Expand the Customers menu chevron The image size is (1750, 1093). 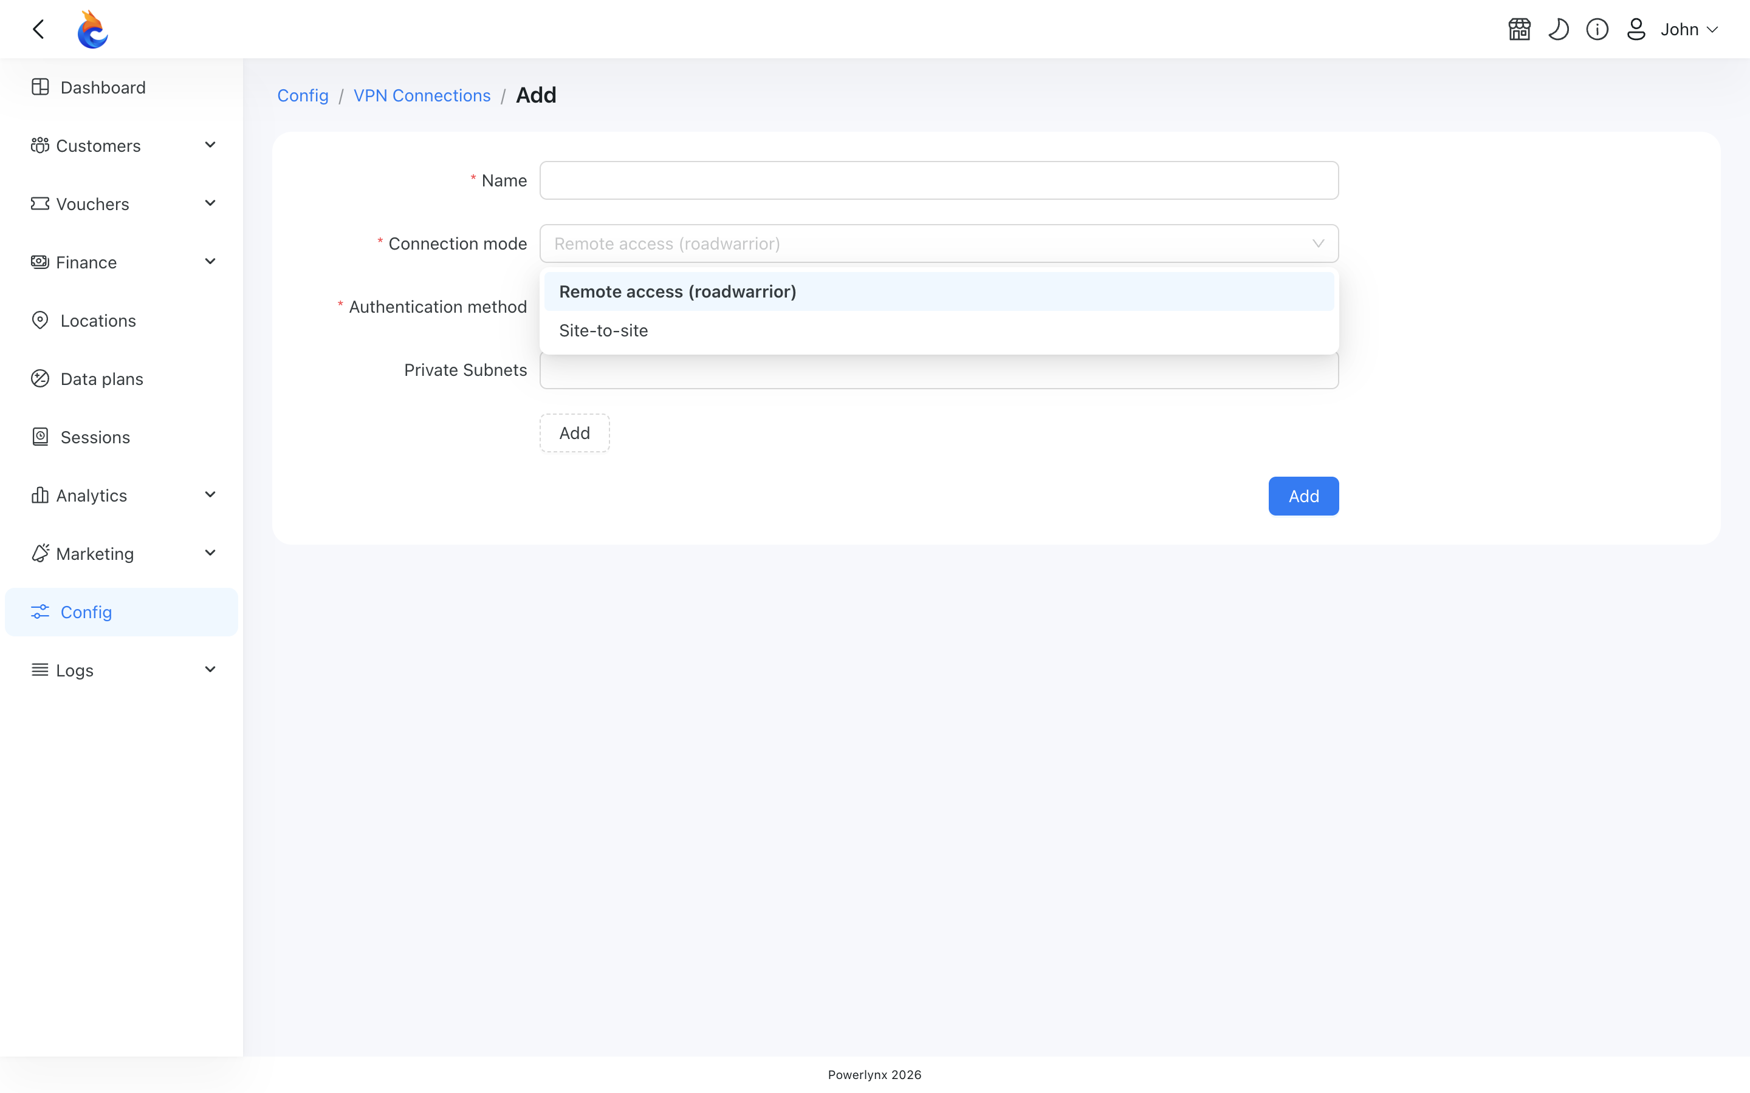(x=210, y=145)
